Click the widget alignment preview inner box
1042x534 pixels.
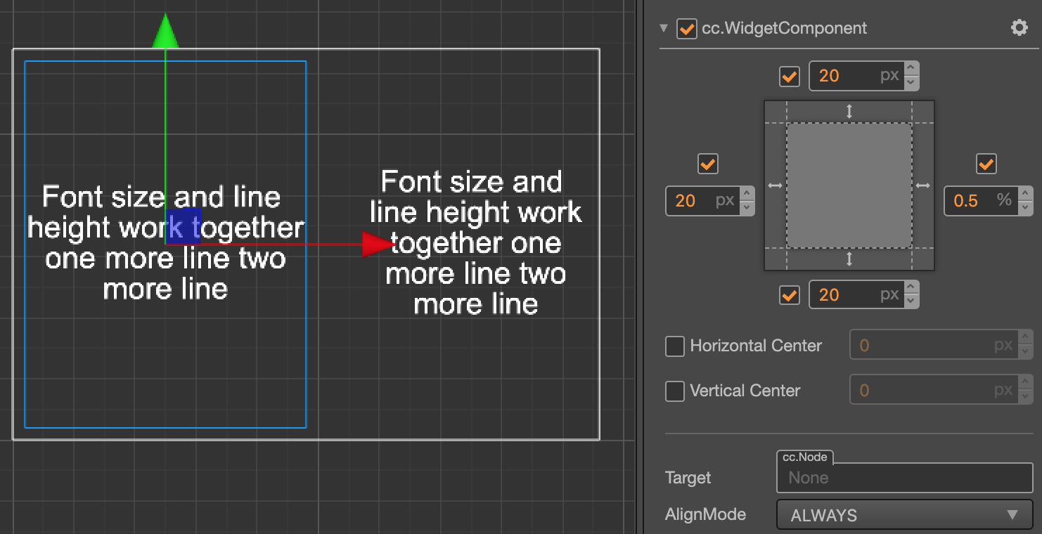tap(849, 185)
